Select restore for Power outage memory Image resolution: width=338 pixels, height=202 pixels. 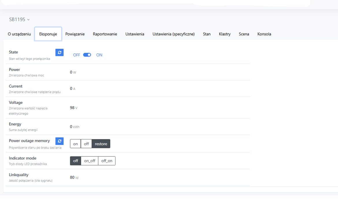click(x=101, y=144)
